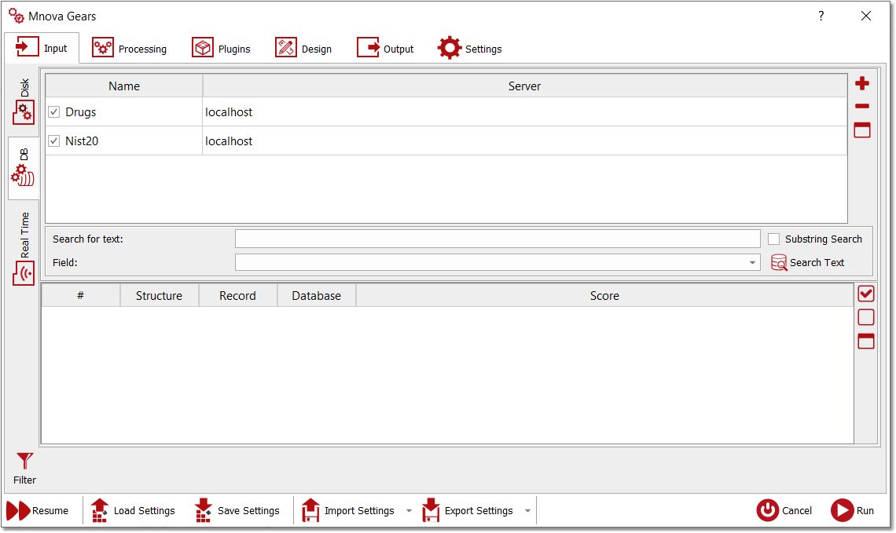Click the # column header
896x533 pixels.
pyautogui.click(x=81, y=296)
